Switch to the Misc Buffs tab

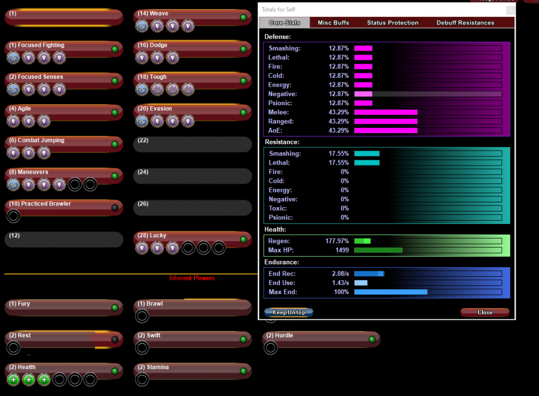point(333,23)
